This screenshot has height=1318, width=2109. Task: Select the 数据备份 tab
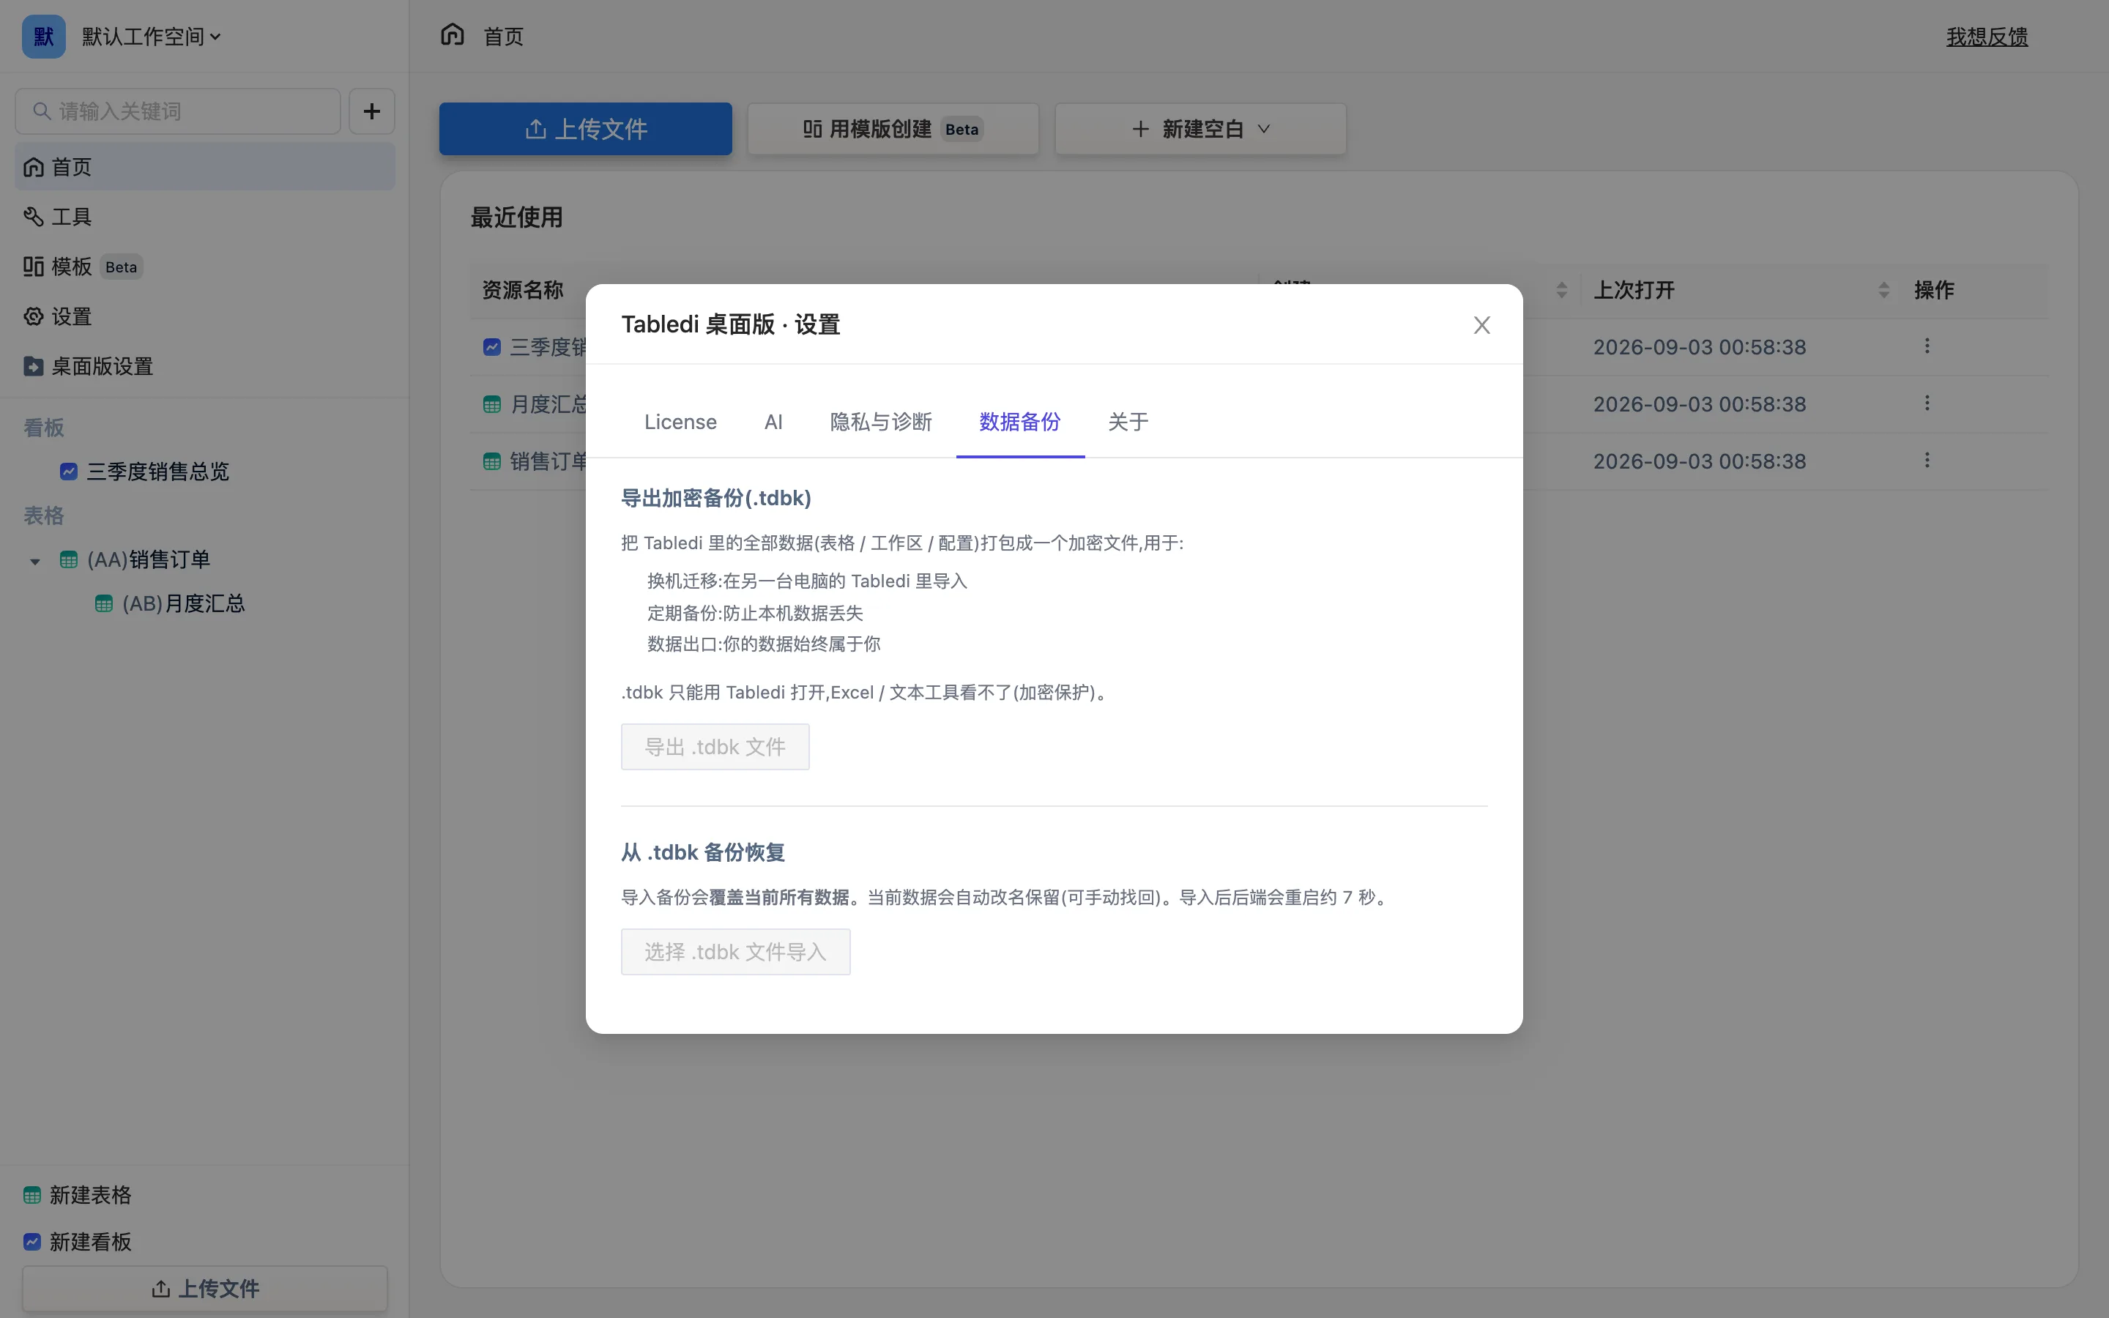[x=1019, y=422]
